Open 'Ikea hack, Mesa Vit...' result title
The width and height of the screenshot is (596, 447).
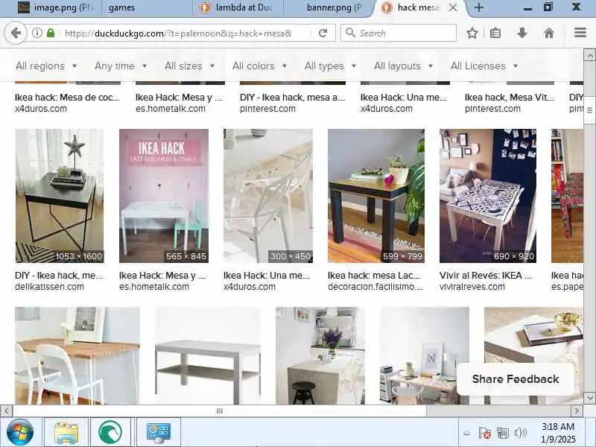[510, 98]
